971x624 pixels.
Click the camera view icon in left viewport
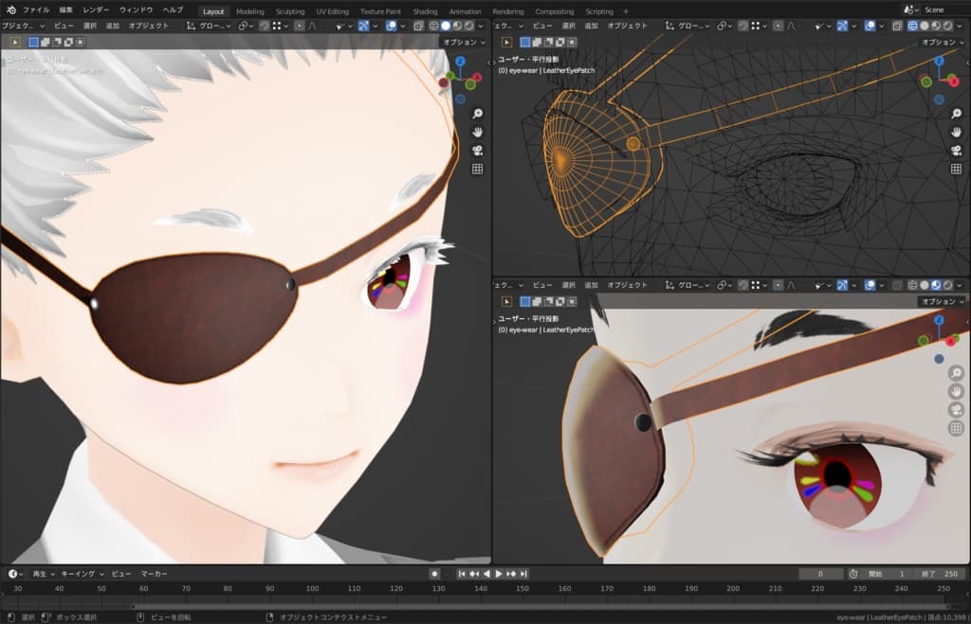pos(478,151)
